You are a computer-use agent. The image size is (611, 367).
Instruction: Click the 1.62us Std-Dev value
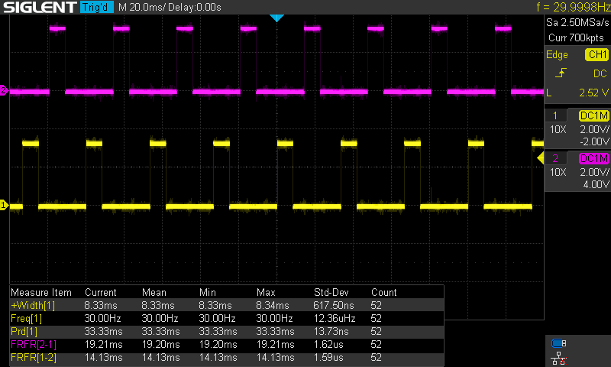pos(328,344)
